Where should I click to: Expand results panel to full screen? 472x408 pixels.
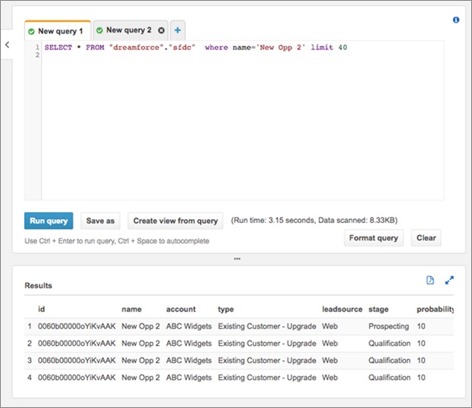pos(449,280)
